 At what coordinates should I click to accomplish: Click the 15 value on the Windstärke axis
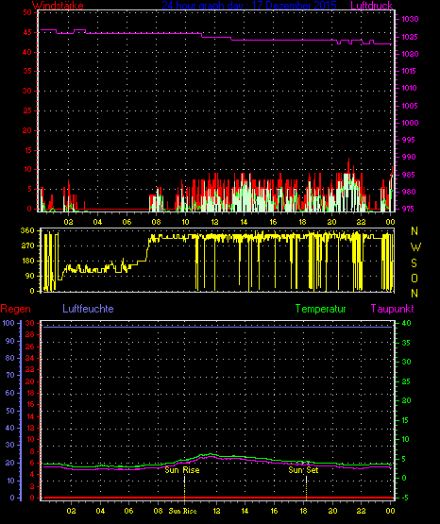tap(27, 150)
